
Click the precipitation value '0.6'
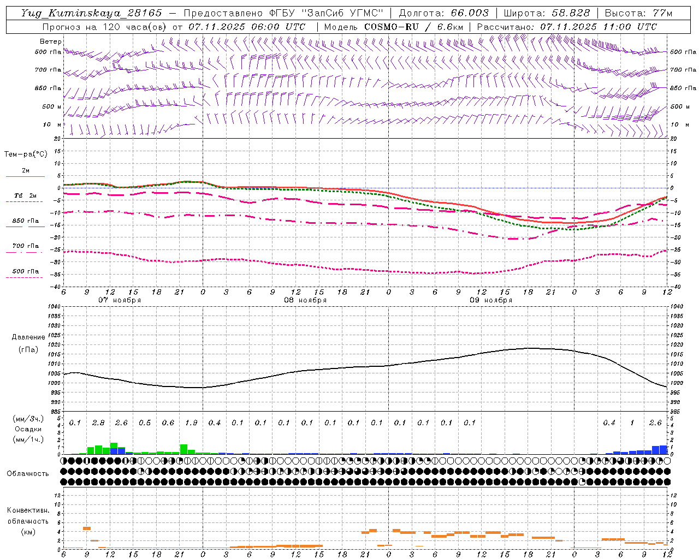point(168,423)
